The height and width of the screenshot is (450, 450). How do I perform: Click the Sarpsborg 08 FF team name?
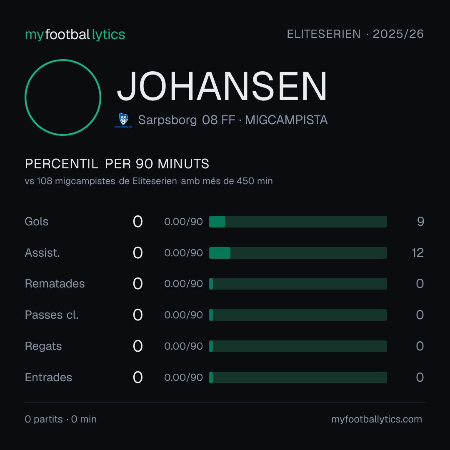tap(187, 120)
